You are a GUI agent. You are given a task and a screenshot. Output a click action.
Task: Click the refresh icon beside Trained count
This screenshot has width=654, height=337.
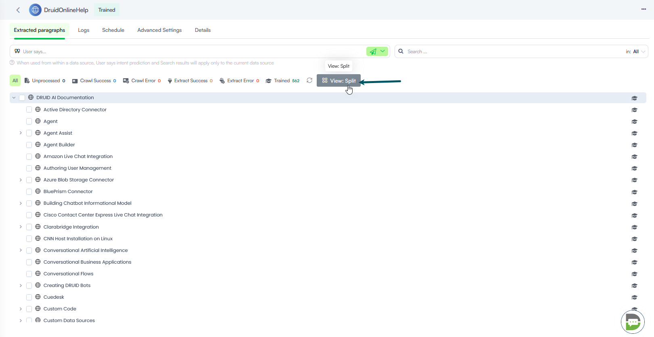pyautogui.click(x=309, y=81)
